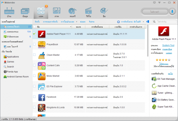
Task: Open Panda App resource
Action: (11, 72)
